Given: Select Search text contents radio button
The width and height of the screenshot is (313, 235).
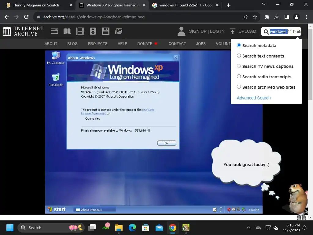Looking at the screenshot, I should point(239,56).
